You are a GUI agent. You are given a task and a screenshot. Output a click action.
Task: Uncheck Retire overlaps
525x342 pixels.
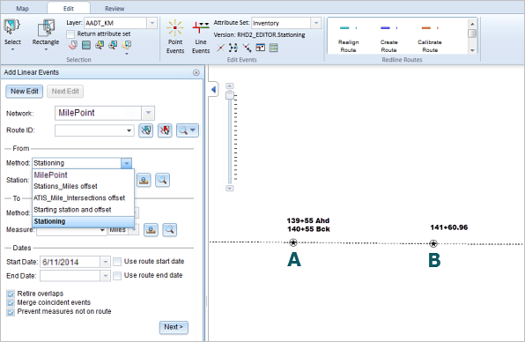pyautogui.click(x=11, y=294)
